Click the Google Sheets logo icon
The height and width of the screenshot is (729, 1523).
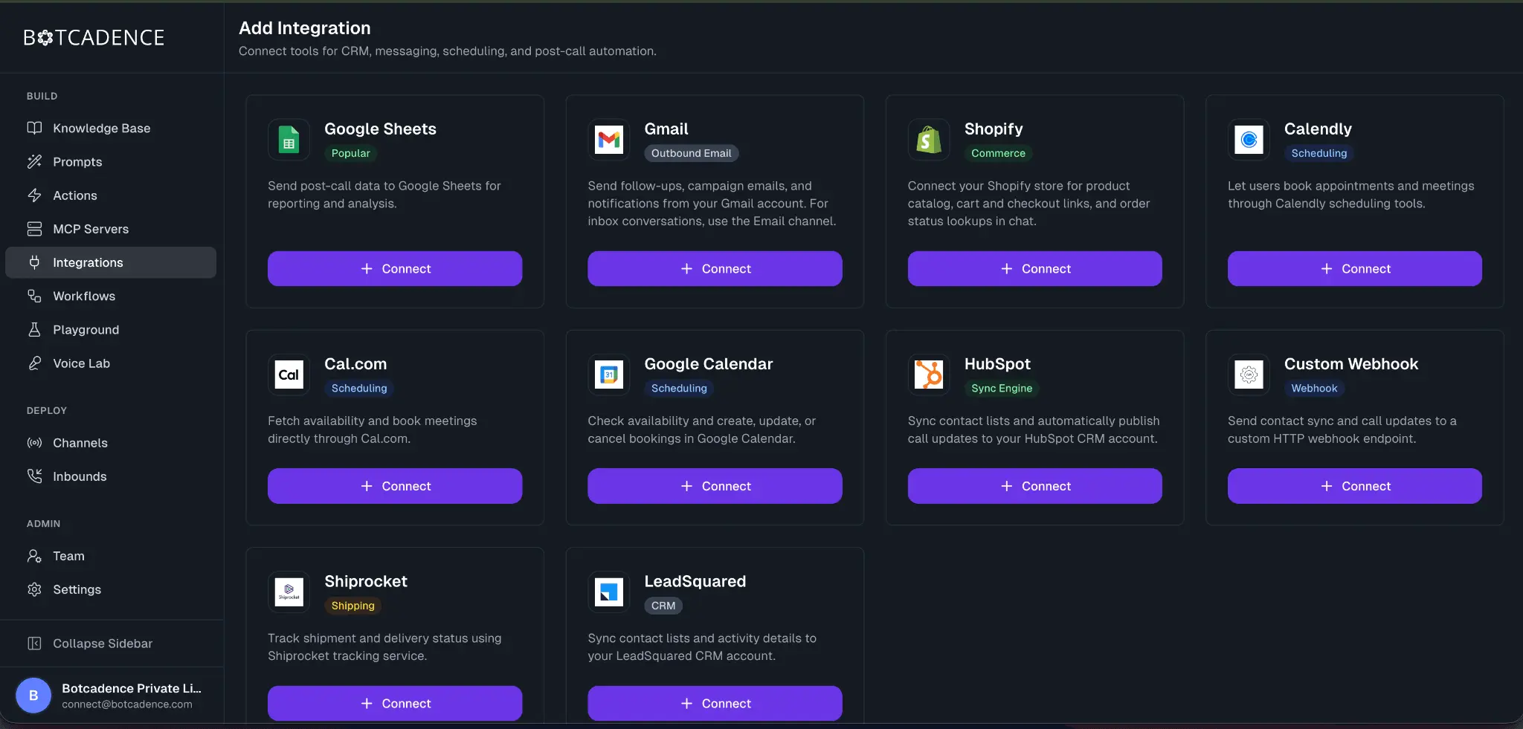[x=289, y=140]
